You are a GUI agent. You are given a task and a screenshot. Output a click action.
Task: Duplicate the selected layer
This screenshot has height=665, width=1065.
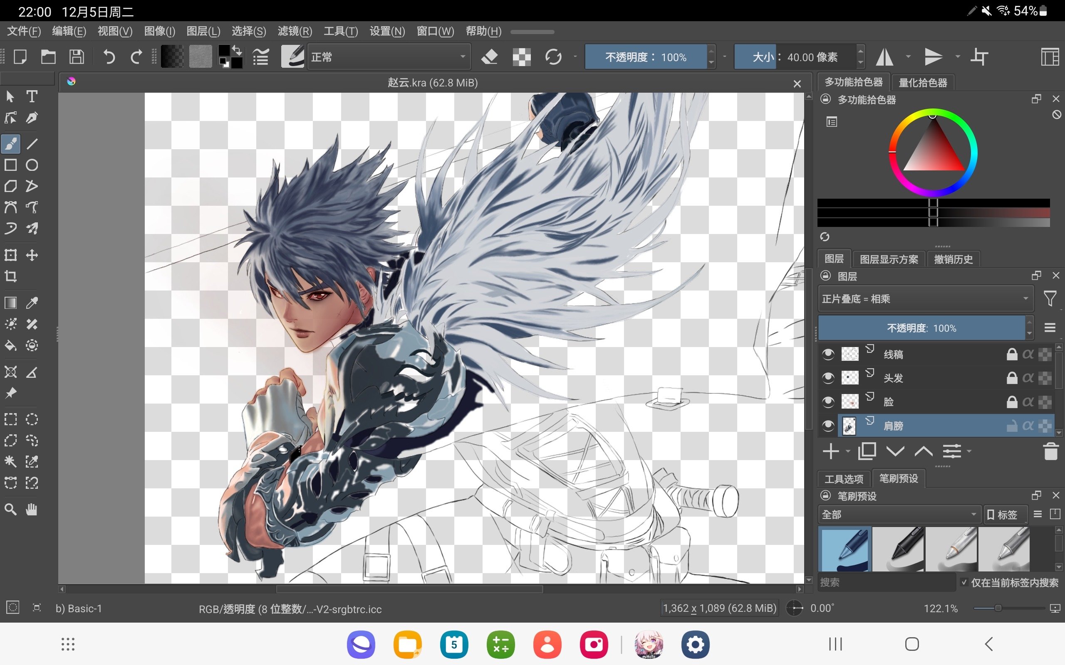(x=867, y=451)
